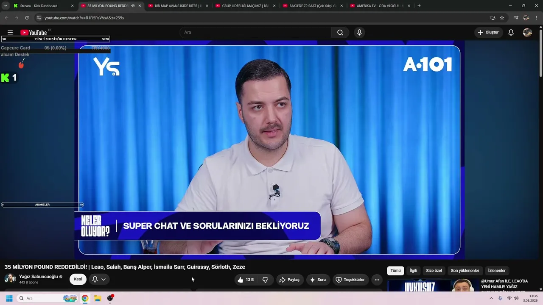The image size is (543, 305).
Task: Like the video with thumbs up
Action: pos(246,280)
